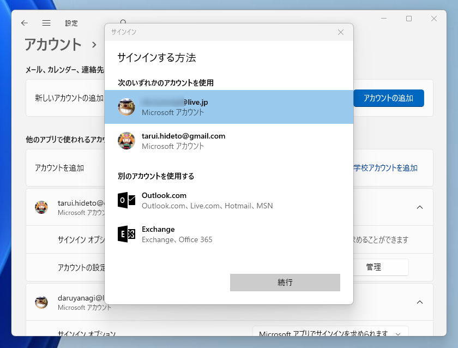Click daruyanagi's account avatar
The height and width of the screenshot is (348, 458).
41,302
